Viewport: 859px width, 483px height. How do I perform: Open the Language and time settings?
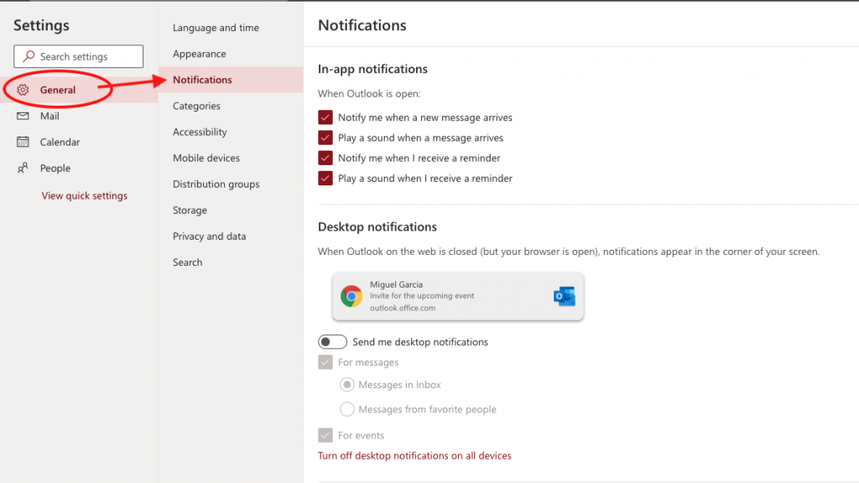coord(216,28)
